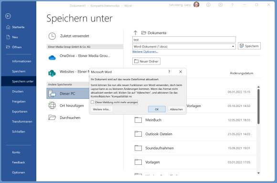Open Word Optionen
The height and width of the screenshot is (183, 277).
[18, 172]
